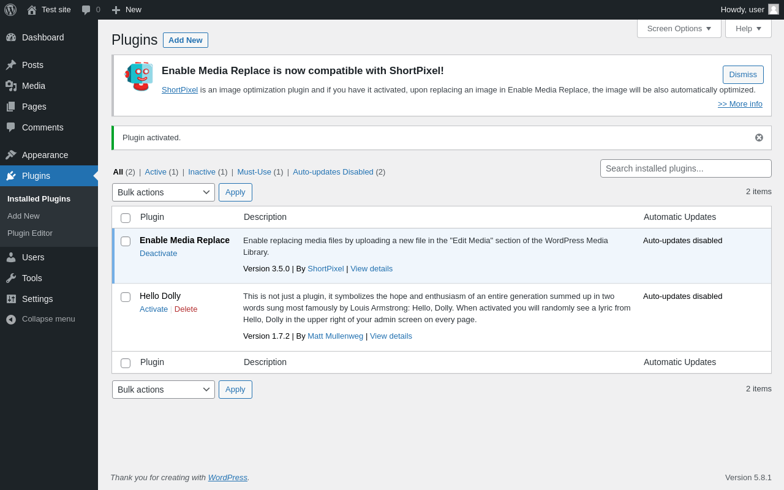Click the Add New button beside Plugins
The width and height of the screenshot is (784, 490).
pyautogui.click(x=185, y=40)
